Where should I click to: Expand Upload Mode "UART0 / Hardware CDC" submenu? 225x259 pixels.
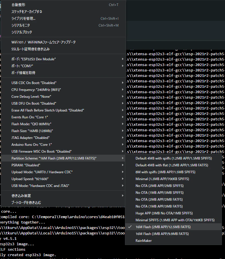coord(63,172)
